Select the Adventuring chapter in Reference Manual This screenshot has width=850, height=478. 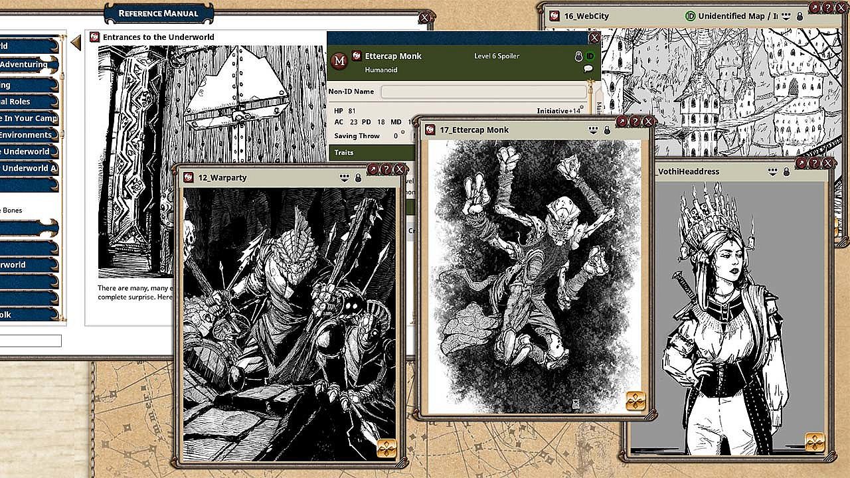[x=28, y=64]
